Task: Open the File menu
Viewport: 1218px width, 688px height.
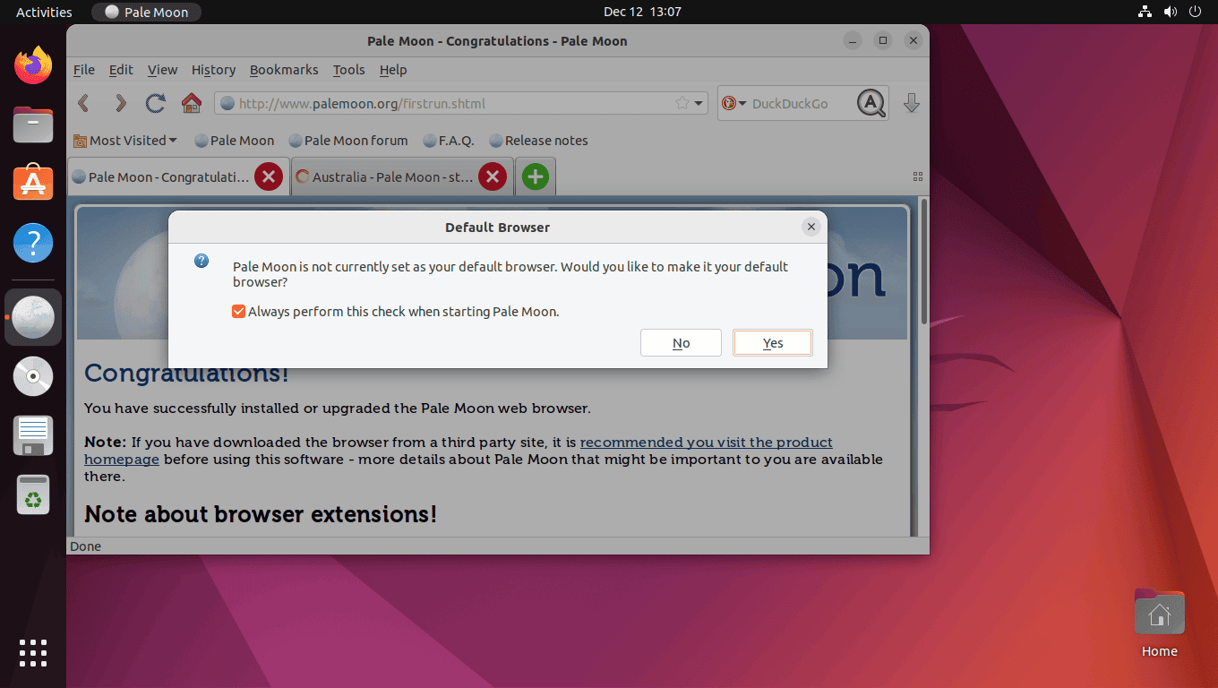Action: pyautogui.click(x=84, y=70)
